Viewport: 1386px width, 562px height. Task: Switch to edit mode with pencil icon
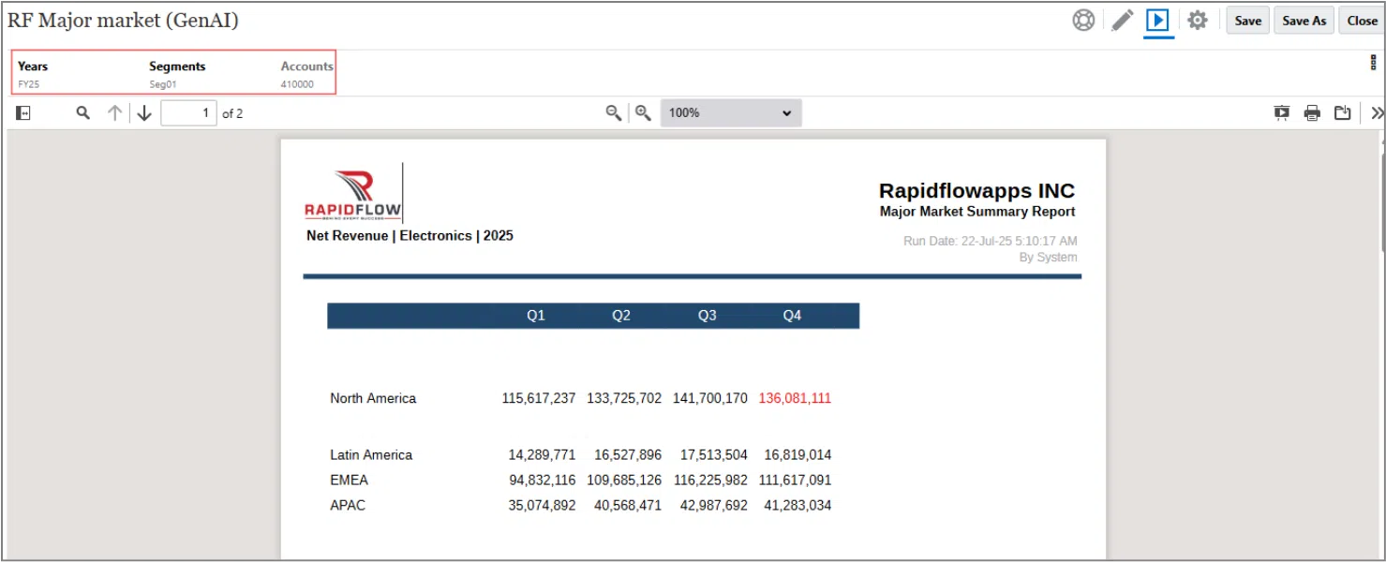1122,21
